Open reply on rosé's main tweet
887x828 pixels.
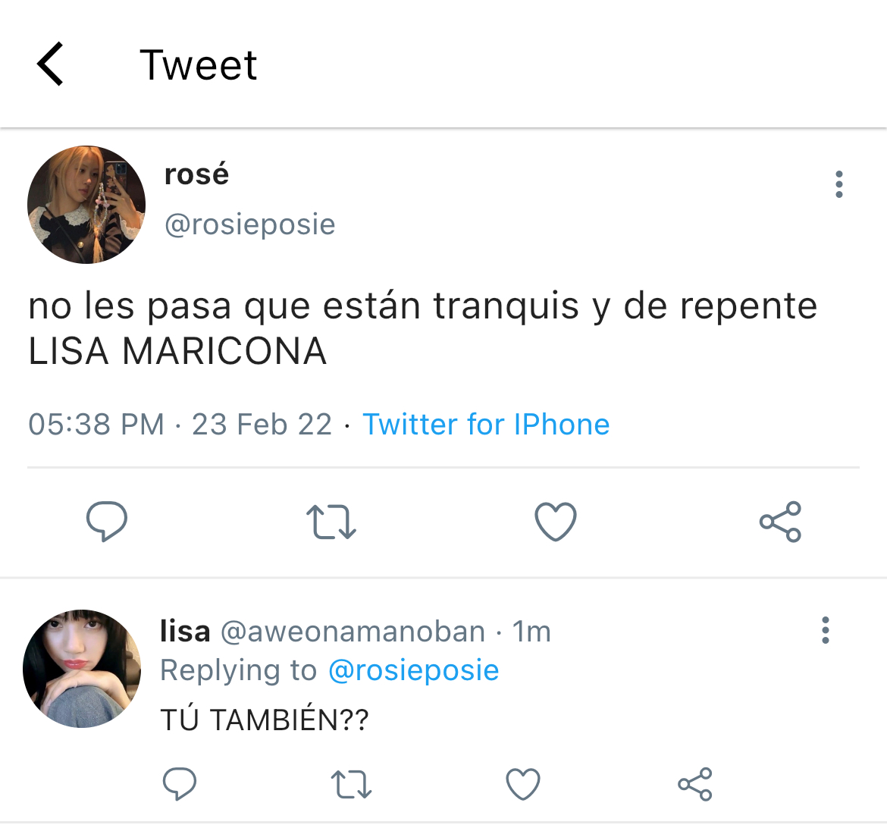pyautogui.click(x=107, y=521)
